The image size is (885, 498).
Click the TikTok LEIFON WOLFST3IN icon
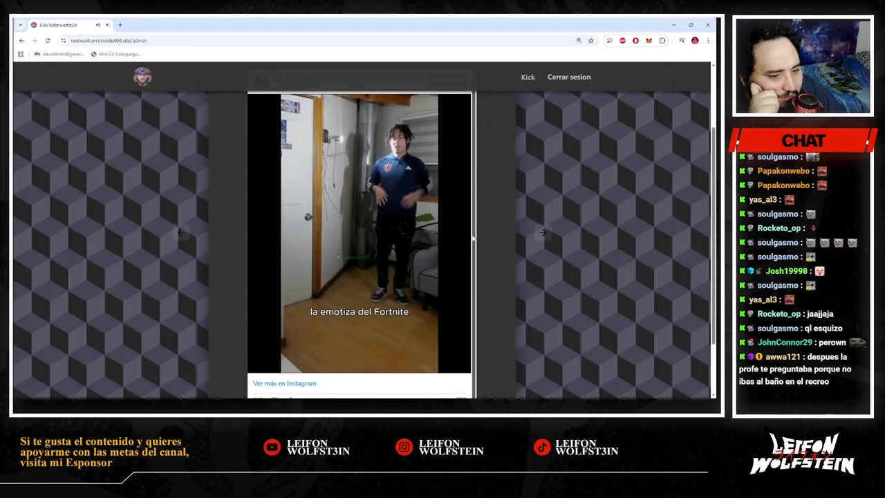point(542,448)
